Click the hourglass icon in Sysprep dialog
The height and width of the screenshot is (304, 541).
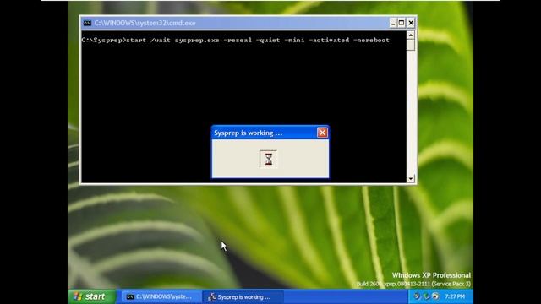[269, 159]
